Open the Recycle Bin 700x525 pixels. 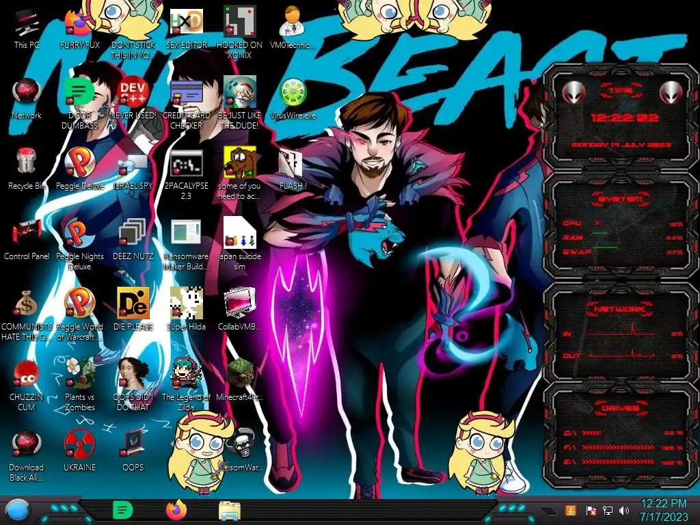[27, 161]
